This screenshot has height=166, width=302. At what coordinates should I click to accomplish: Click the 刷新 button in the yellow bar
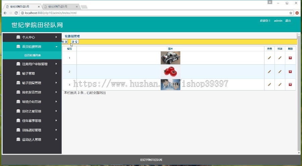(x=65, y=42)
